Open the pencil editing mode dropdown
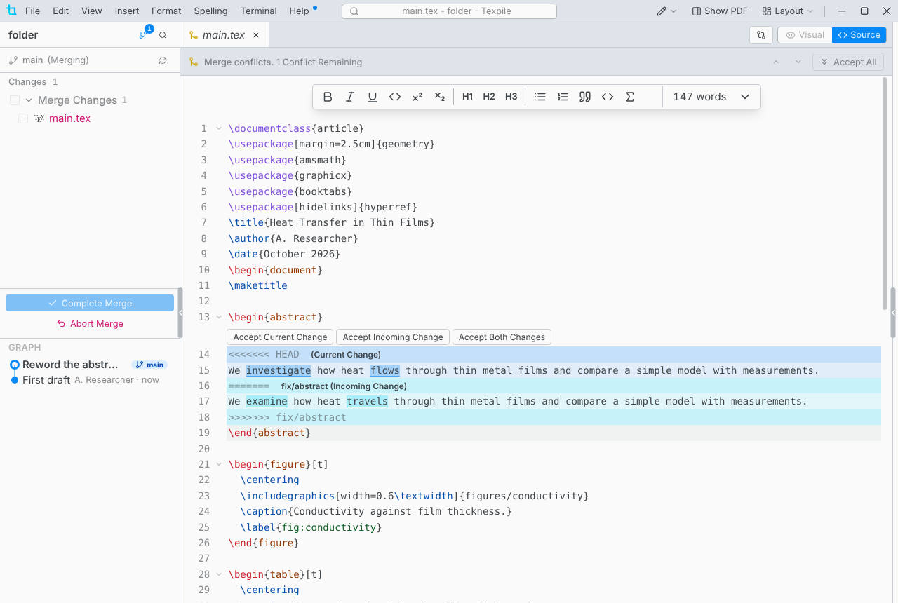Screen dimensions: 898x603 666,11
